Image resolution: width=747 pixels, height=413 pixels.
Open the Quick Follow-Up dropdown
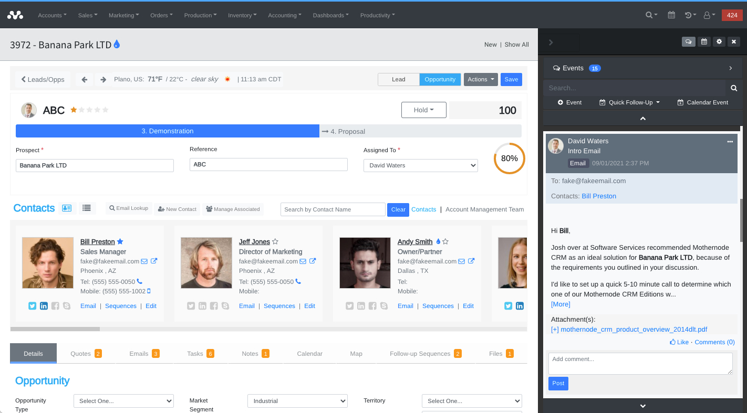point(629,102)
